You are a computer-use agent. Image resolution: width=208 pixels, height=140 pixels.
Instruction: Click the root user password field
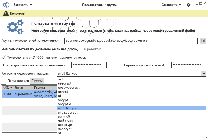click(188, 65)
